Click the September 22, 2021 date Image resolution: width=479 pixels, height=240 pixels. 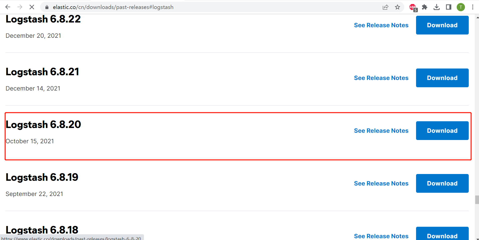coord(34,194)
